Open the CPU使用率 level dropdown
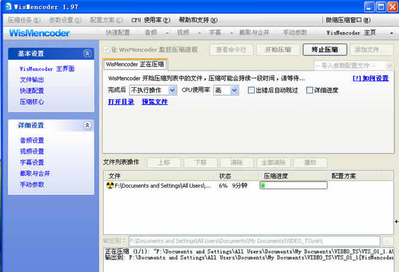The width and height of the screenshot is (399, 272). [234, 90]
